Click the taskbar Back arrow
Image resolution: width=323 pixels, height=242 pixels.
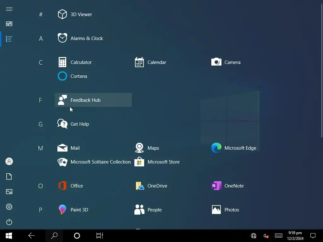(x=32, y=236)
